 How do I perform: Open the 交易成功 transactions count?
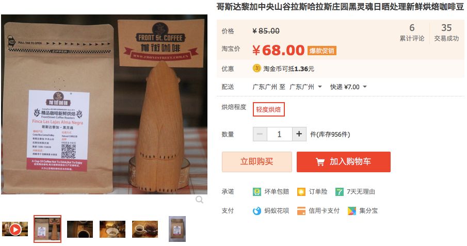[446, 32]
